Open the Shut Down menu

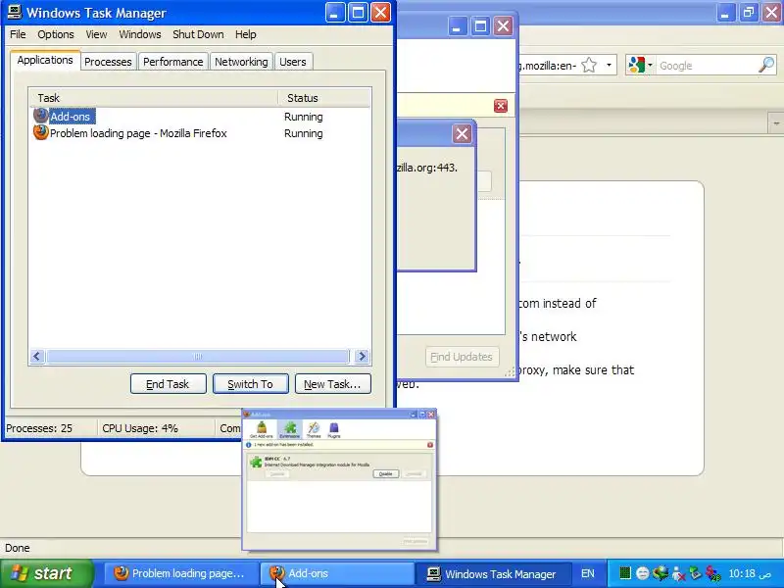(198, 34)
